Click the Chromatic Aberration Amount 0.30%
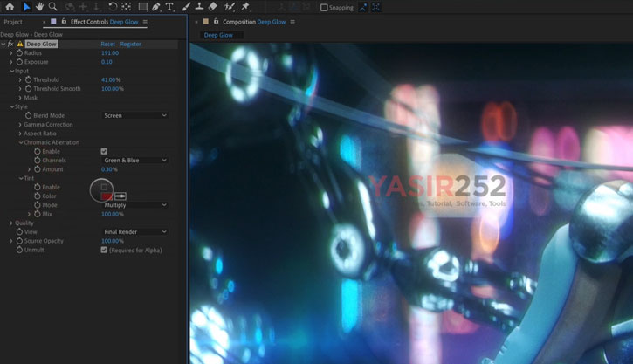This screenshot has width=633, height=364. [109, 169]
